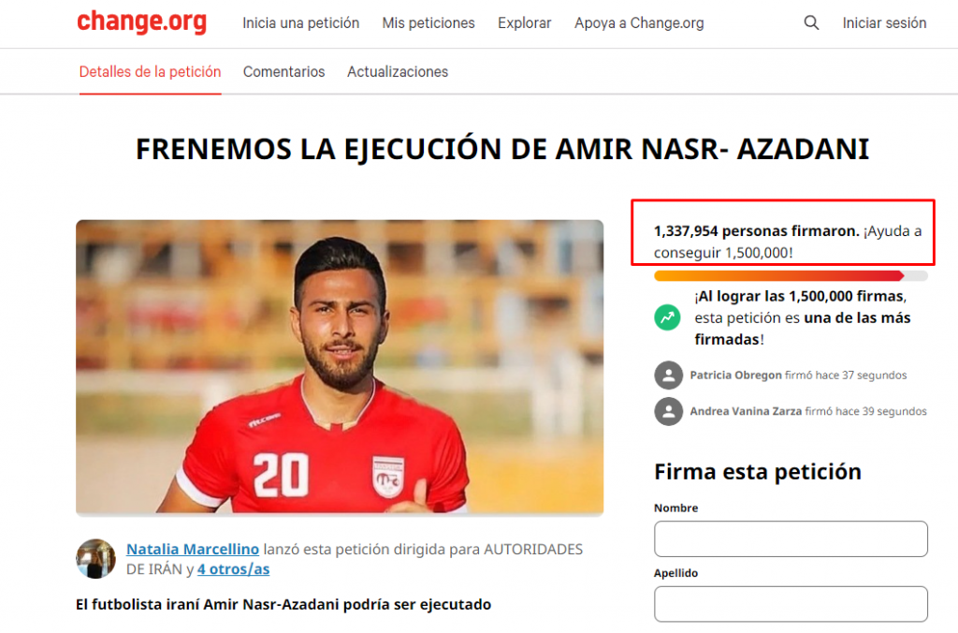Select Detalles de la petición tab
Screen dimensions: 958x633
(151, 71)
